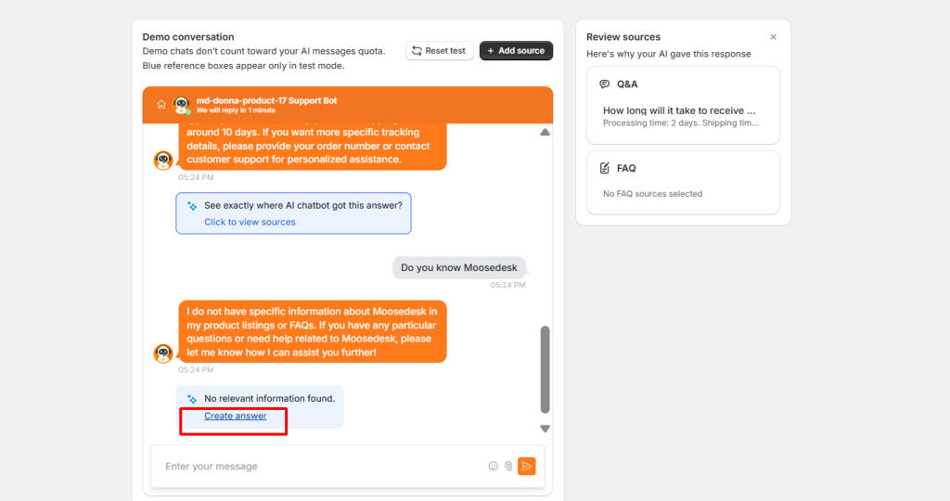
Task: Click the FAQ edit-note icon
Action: (605, 169)
